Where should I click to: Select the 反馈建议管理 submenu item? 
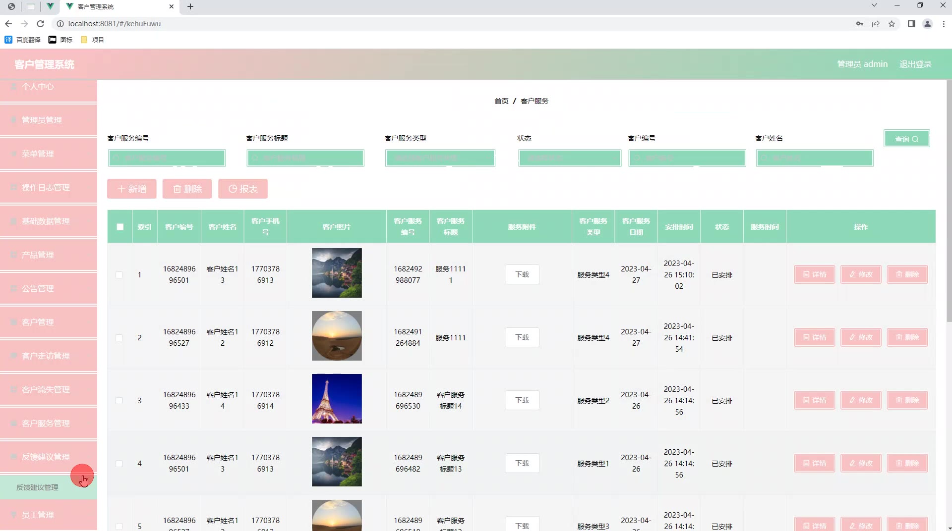pyautogui.click(x=38, y=487)
